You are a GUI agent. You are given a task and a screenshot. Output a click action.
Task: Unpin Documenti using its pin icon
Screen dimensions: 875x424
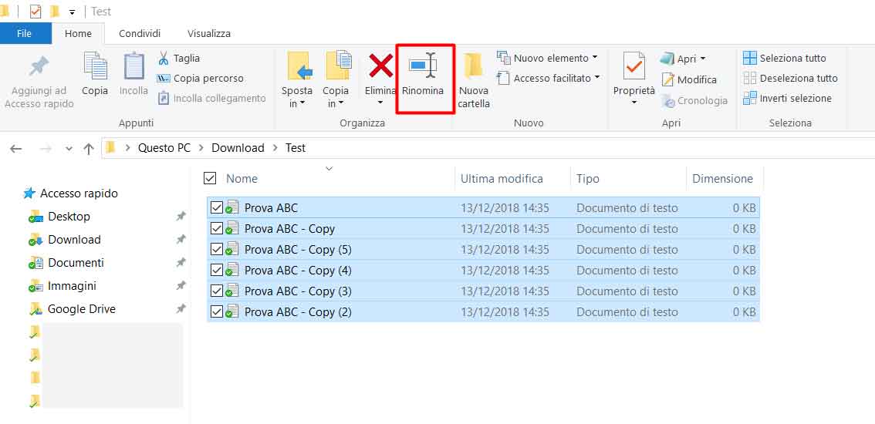(x=181, y=263)
